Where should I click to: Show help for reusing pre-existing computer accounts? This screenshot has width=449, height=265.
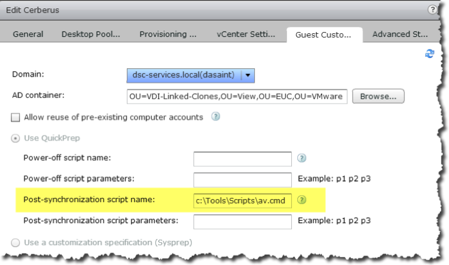(x=215, y=117)
